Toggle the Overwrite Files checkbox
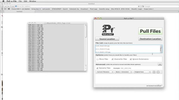The width and height of the screenshot is (179, 100). coord(112,59)
